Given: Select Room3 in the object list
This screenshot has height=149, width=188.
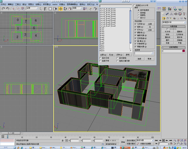Looking at the screenshot, I should click(102, 34).
